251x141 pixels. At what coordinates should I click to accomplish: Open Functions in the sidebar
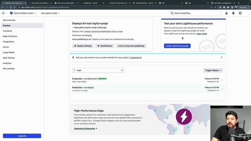click(x=7, y=31)
